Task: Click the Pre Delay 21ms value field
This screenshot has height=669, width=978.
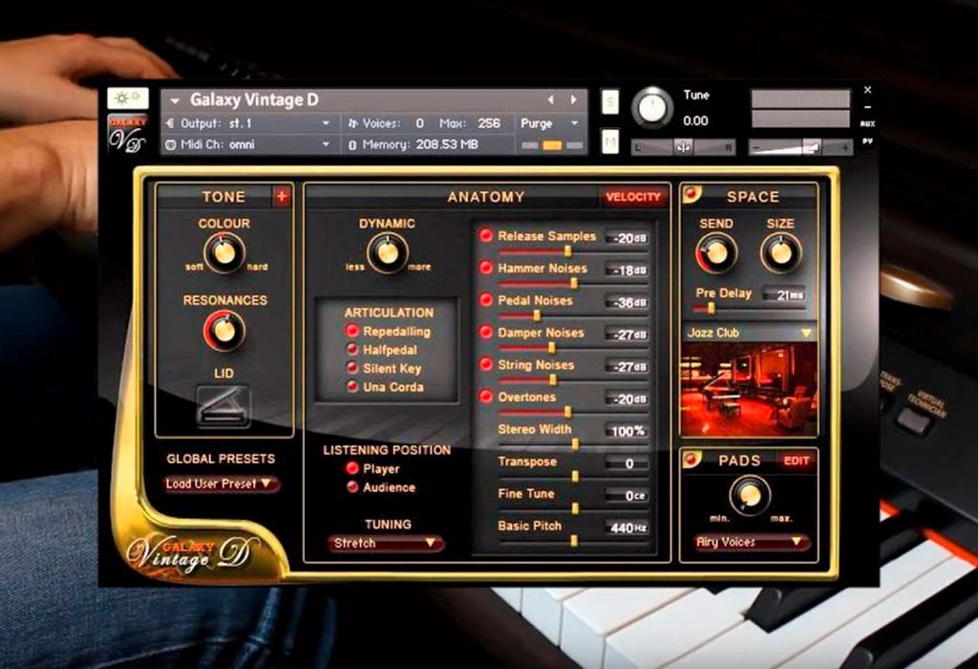Action: (784, 294)
